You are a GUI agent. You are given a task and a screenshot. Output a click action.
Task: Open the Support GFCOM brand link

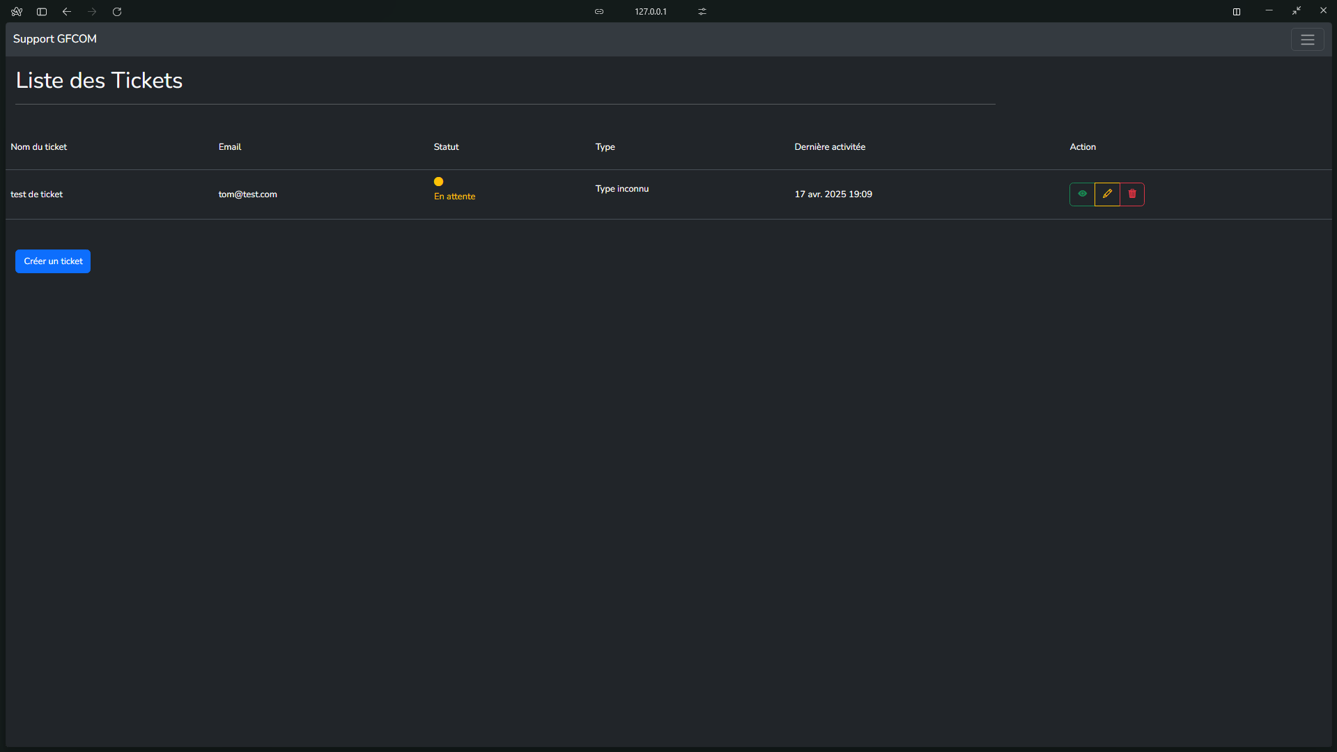tap(55, 39)
